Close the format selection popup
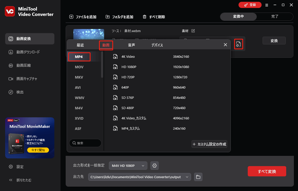The height and width of the screenshot is (191, 298). click(x=225, y=45)
